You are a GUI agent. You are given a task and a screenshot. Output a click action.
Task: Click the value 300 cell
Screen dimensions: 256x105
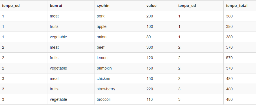[x=160, y=47]
